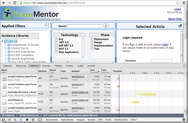Switch to the Resources tab

pyautogui.click(x=21, y=66)
